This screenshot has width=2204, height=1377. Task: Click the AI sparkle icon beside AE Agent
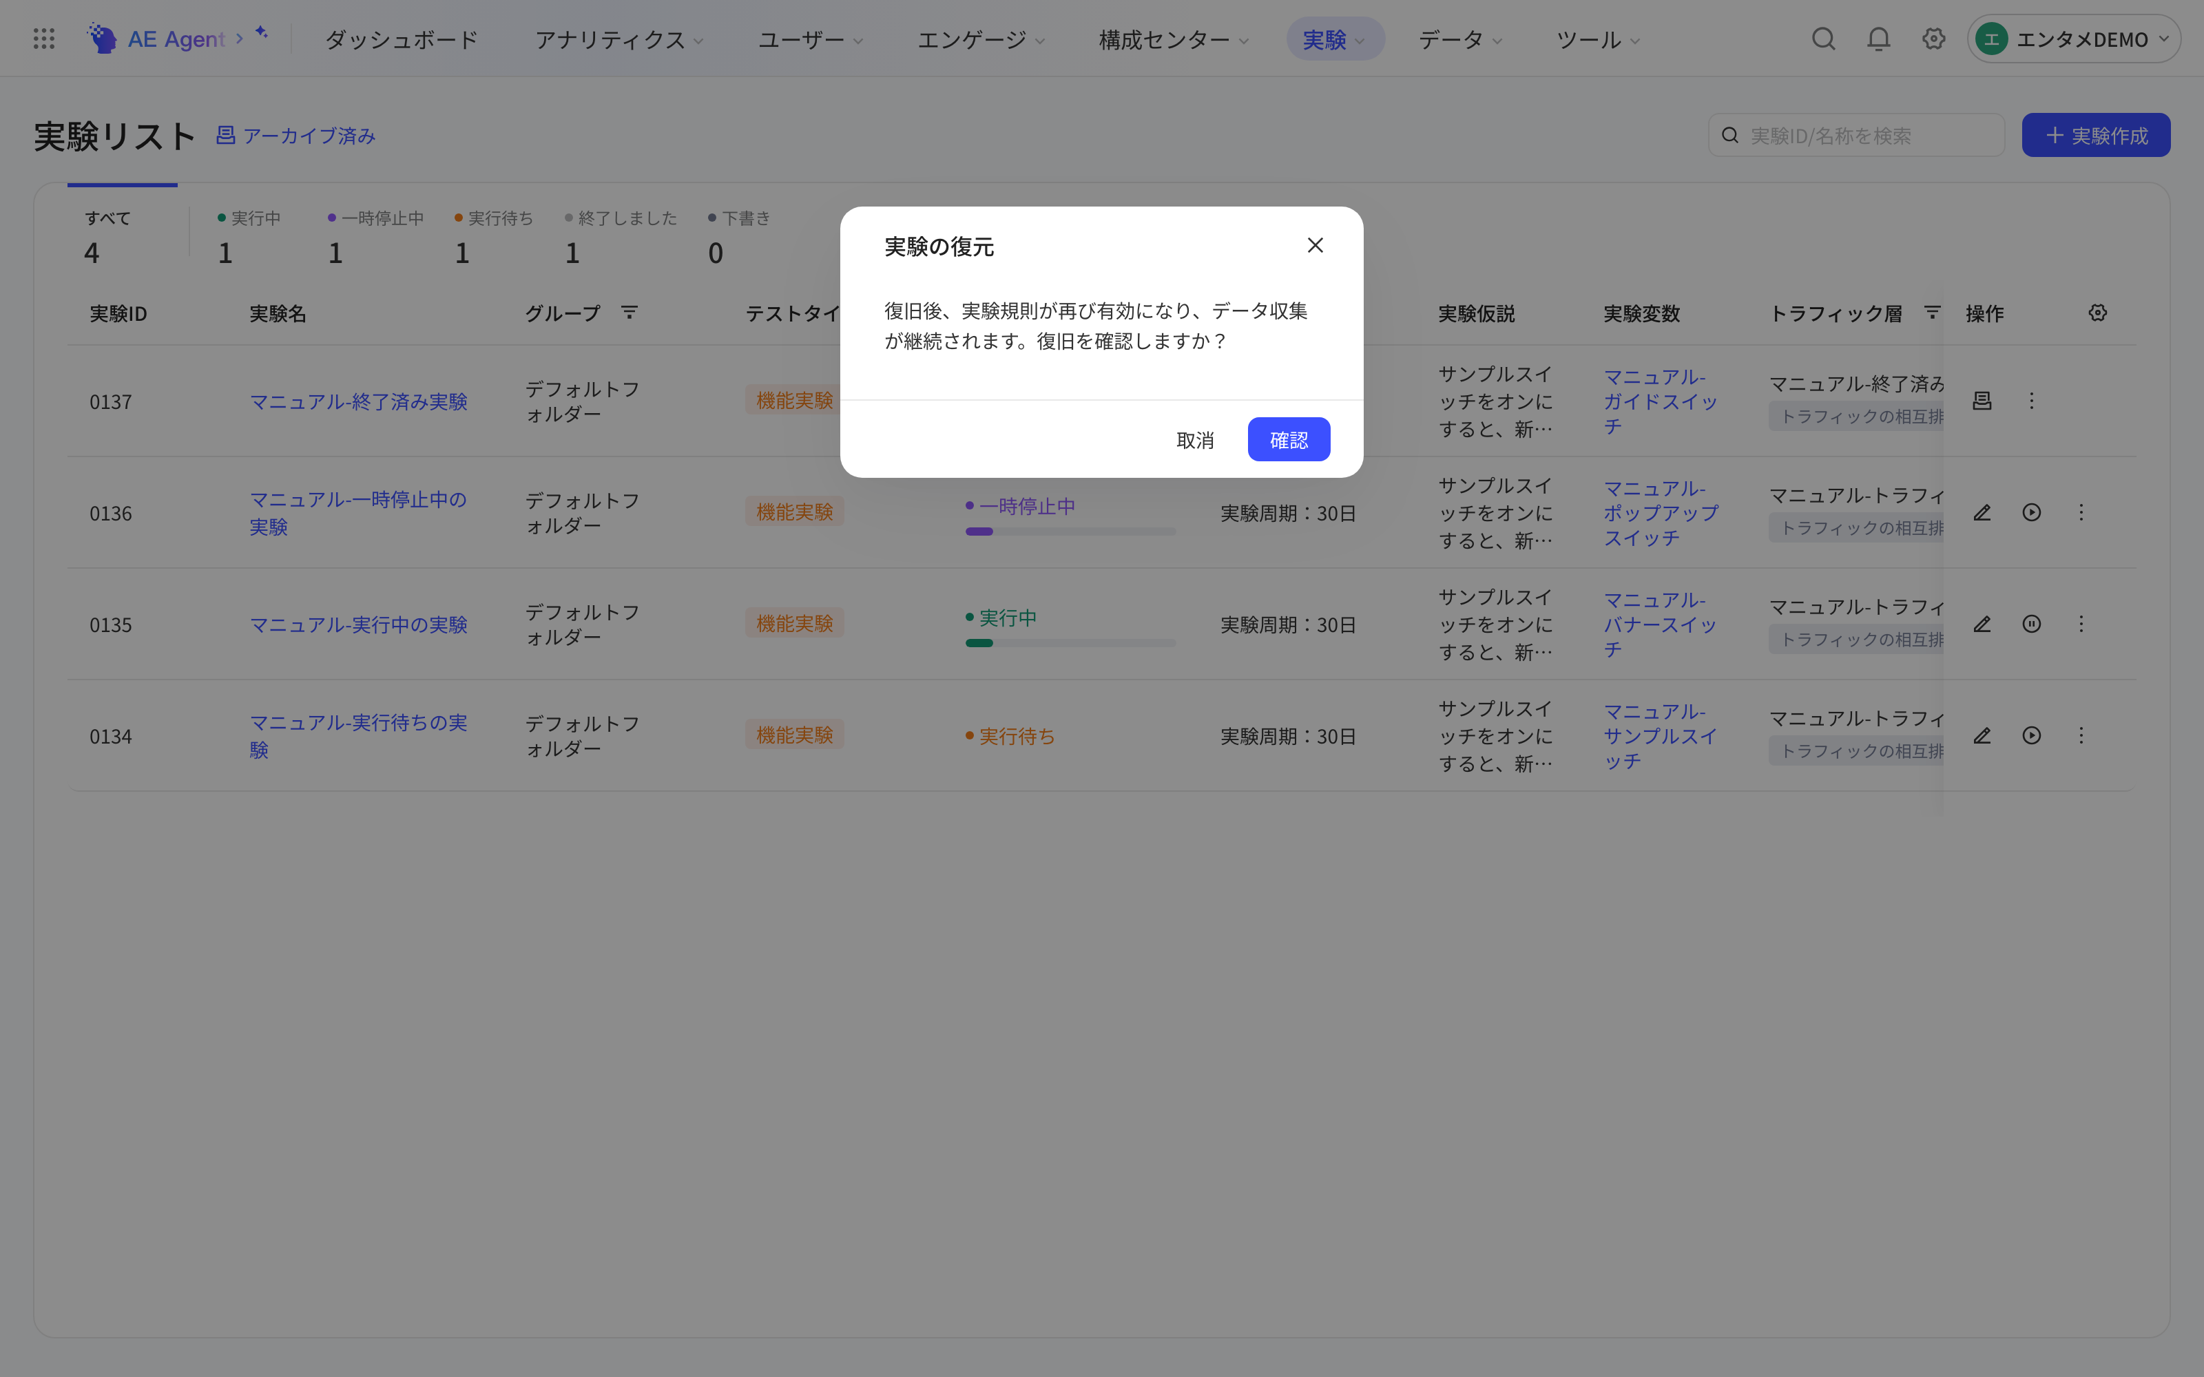262,33
